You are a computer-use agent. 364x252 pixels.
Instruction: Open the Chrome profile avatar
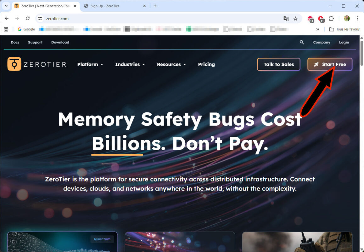(347, 18)
